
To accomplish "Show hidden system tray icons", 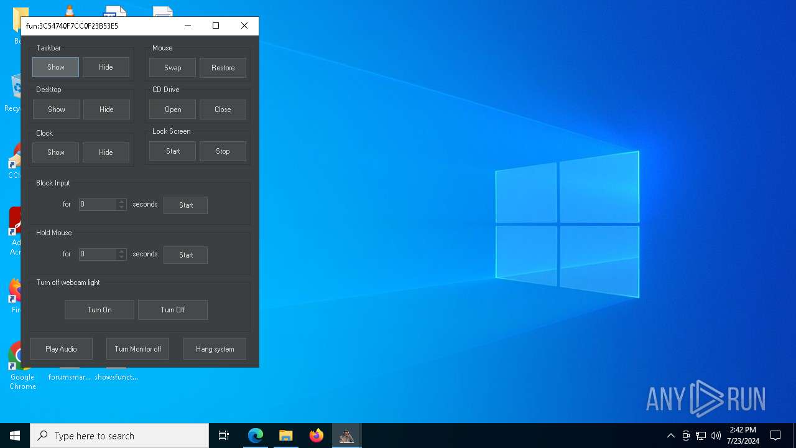I will [670, 436].
